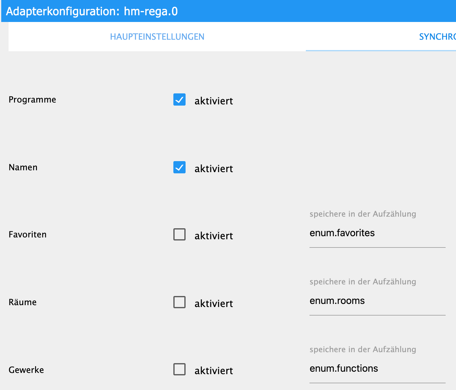Click the aktiviert label in Räume row
The width and height of the screenshot is (456, 390).
click(x=214, y=304)
